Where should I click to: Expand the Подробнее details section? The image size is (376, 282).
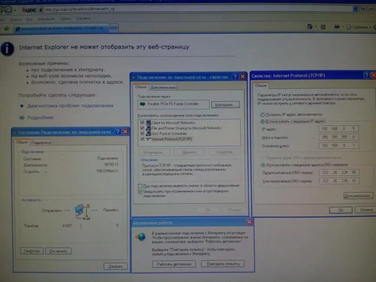point(40,117)
